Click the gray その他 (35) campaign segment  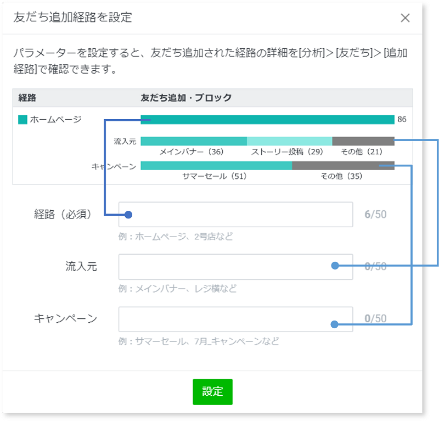click(x=342, y=165)
